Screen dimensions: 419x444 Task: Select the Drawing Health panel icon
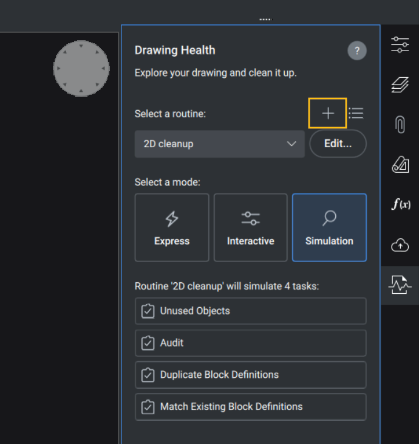pos(400,285)
